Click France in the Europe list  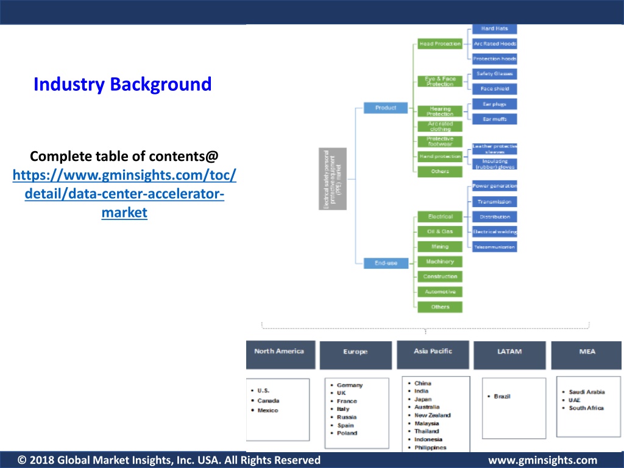pos(347,401)
